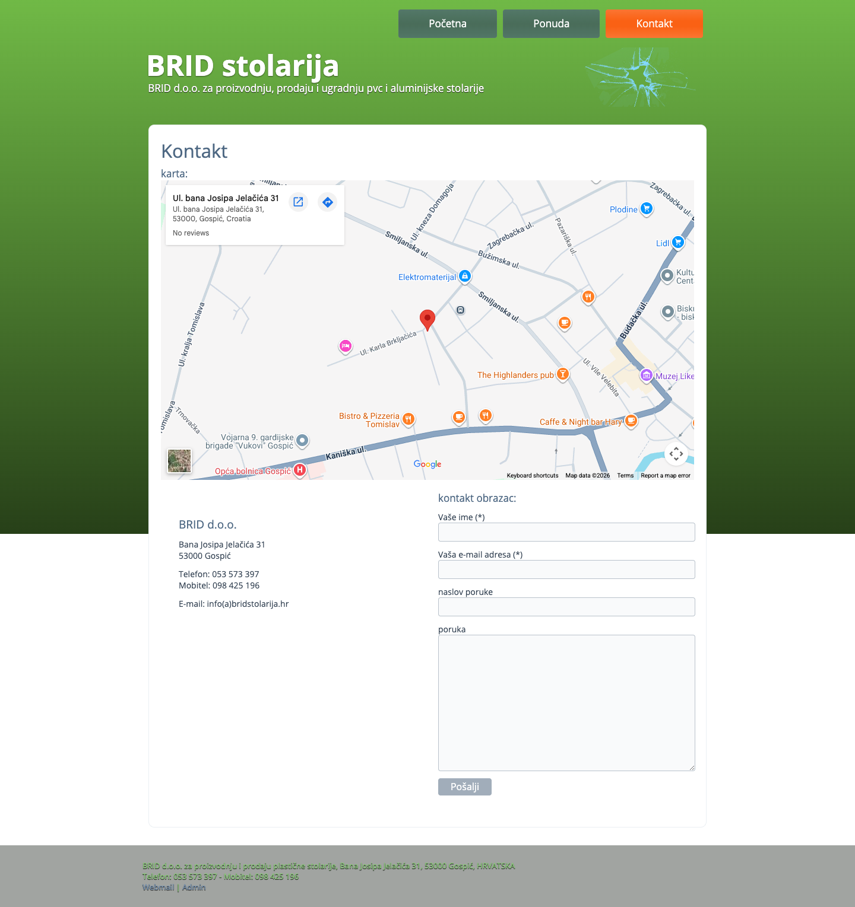Select The Highlanders pub cocktail marker
The image size is (855, 907).
coord(563,374)
